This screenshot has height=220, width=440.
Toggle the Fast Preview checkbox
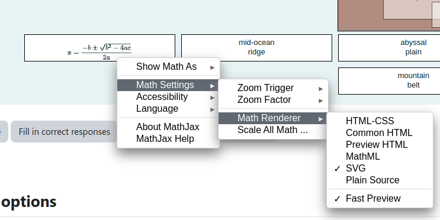tap(380, 199)
